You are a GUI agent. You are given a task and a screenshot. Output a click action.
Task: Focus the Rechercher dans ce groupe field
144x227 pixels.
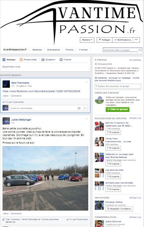click(x=121, y=50)
